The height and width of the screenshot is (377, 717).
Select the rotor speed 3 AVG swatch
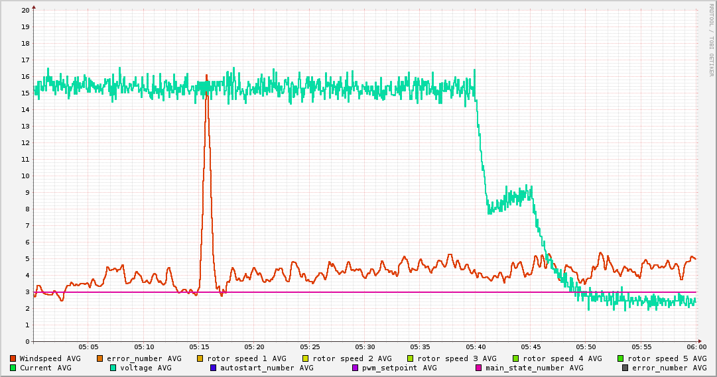[411, 358]
